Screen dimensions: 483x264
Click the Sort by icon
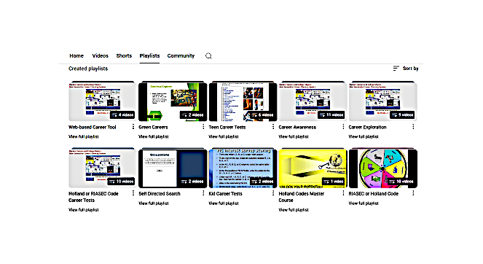click(396, 68)
